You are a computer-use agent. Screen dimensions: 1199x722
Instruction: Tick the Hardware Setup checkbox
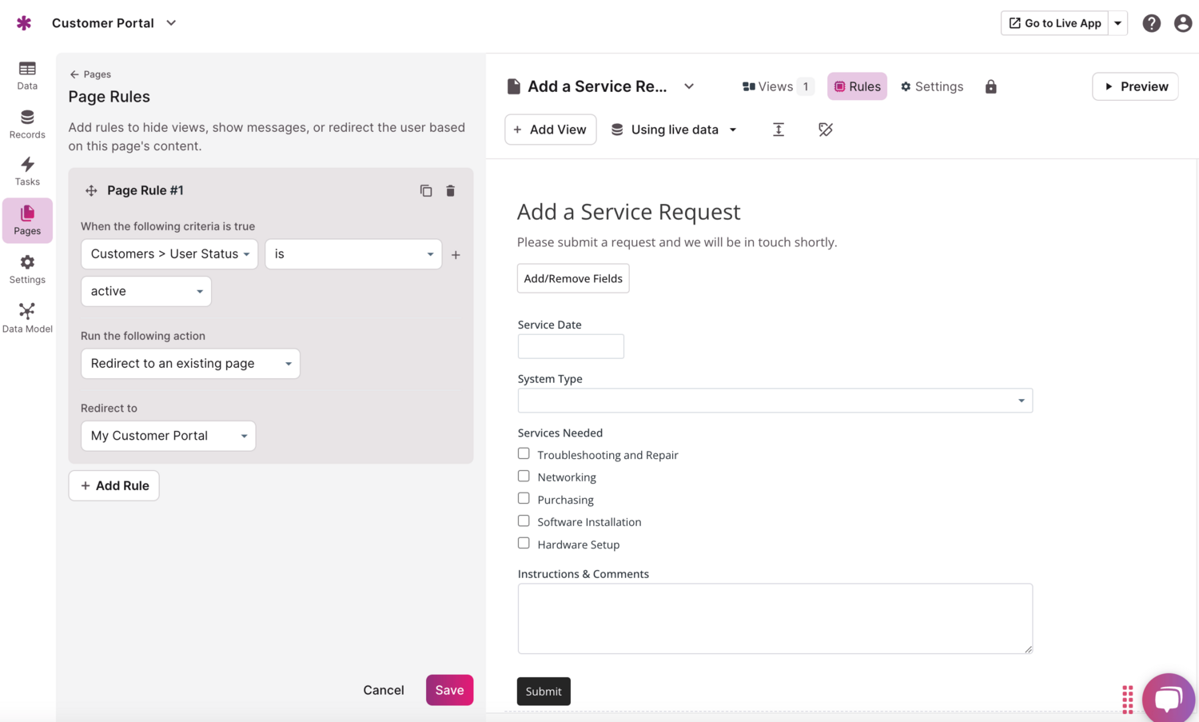point(524,543)
